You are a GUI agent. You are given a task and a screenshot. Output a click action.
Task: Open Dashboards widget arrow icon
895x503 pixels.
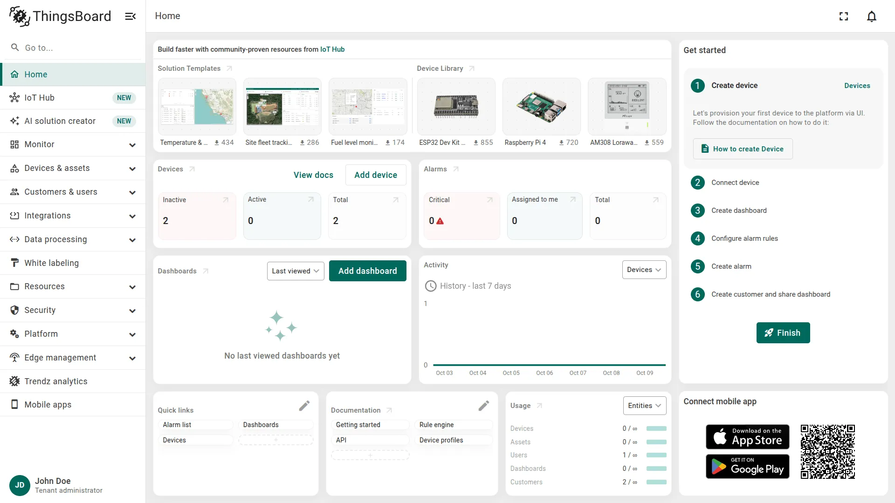point(206,271)
